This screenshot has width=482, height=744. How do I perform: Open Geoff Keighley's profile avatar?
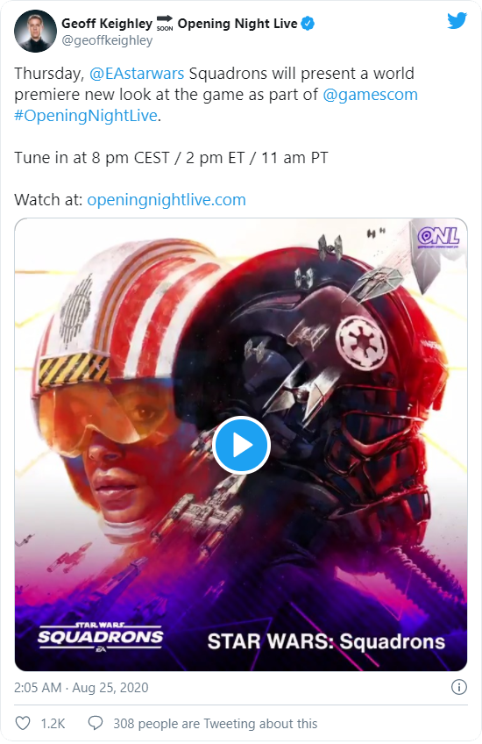click(36, 32)
